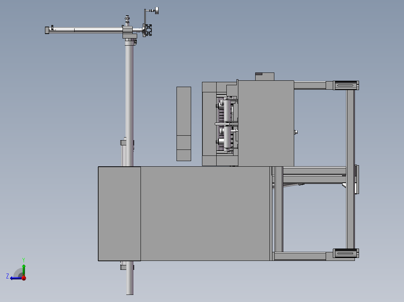Select the upper gray housing box
The height and width of the screenshot is (302, 404).
(x=266, y=123)
